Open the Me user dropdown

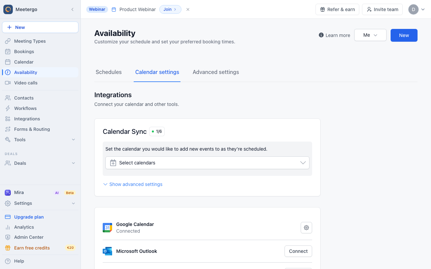click(x=370, y=35)
